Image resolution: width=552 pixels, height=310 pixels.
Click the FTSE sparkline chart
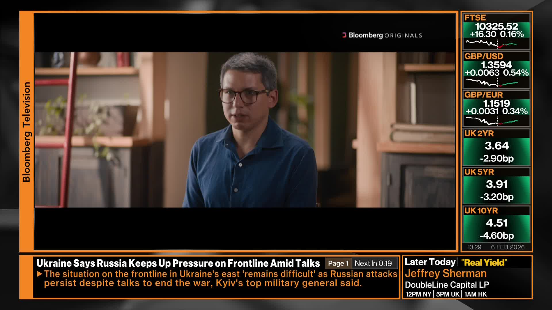[492, 44]
